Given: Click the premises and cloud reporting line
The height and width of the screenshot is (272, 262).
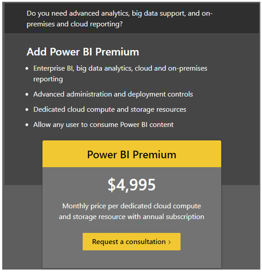Looking at the screenshot, I should point(74,25).
